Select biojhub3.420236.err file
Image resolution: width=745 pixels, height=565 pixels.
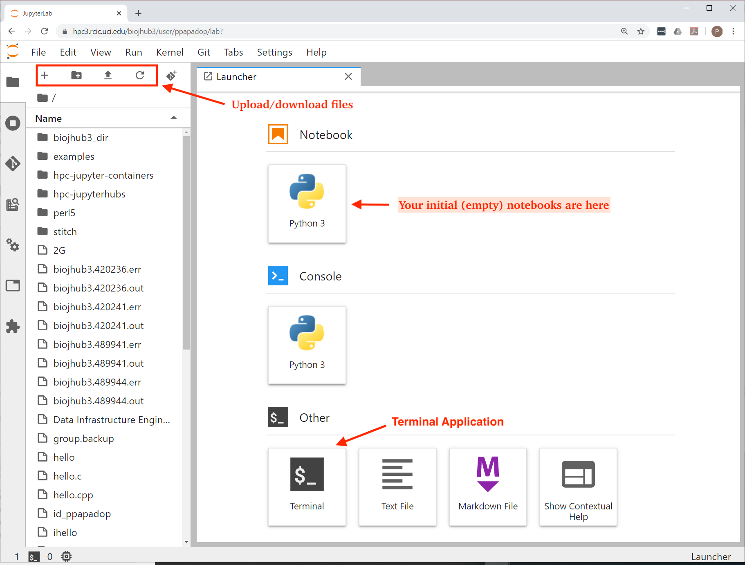(104, 269)
